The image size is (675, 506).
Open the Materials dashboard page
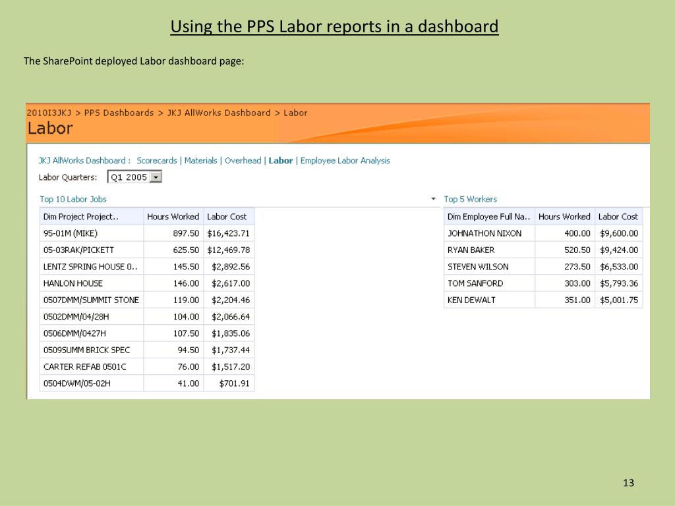tap(200, 161)
